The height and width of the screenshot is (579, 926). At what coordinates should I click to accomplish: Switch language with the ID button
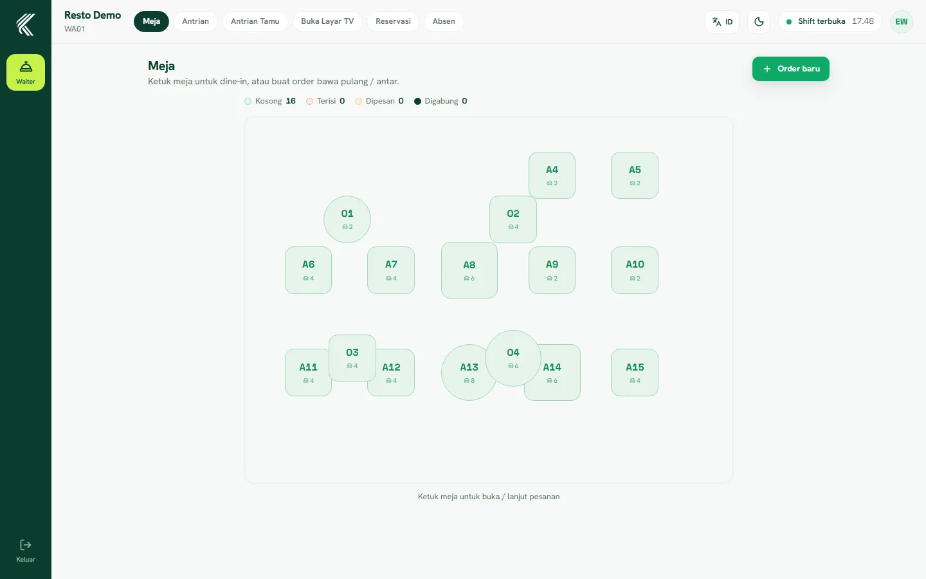(x=722, y=21)
